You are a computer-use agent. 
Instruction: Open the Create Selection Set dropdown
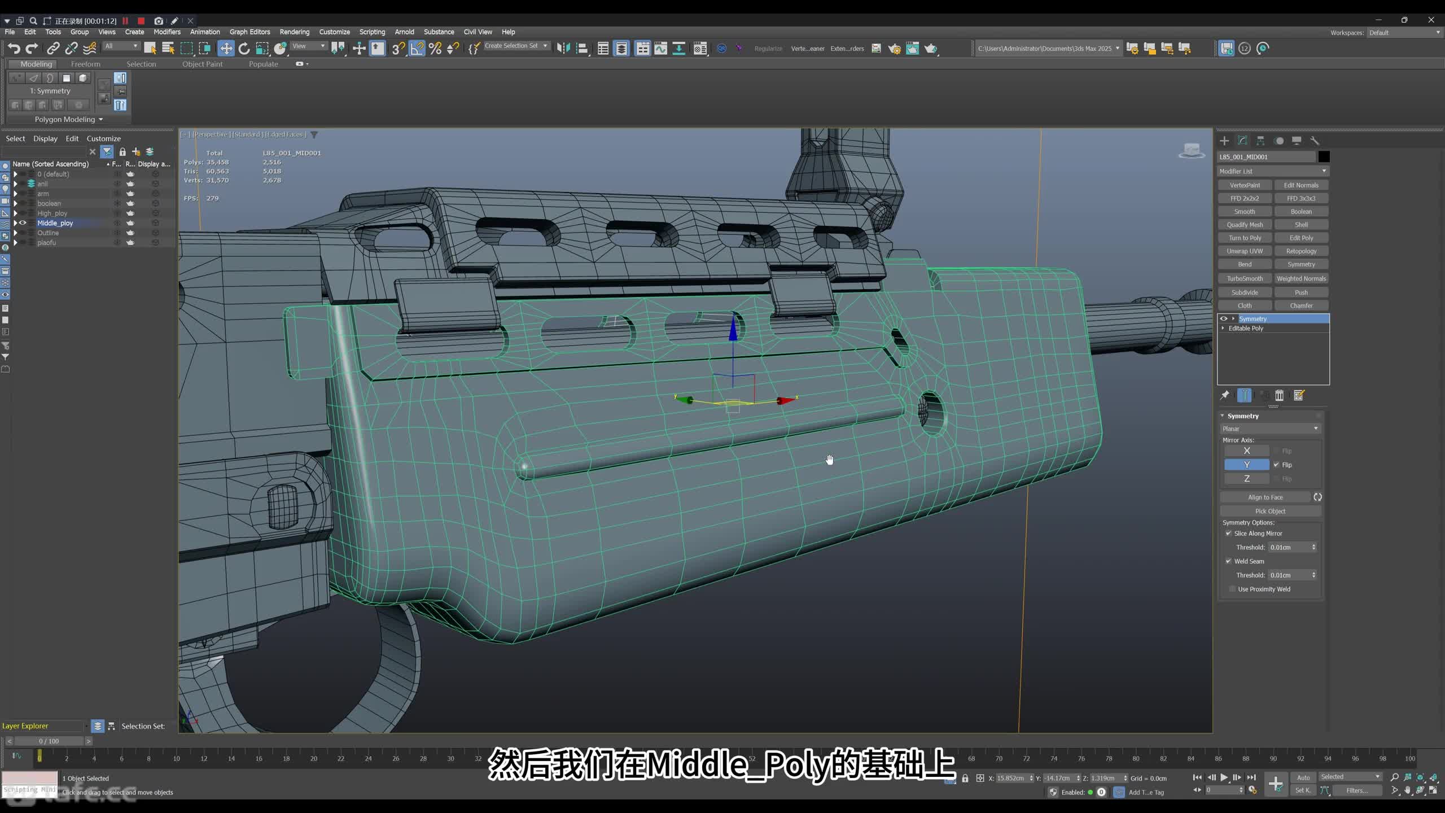[x=516, y=46]
